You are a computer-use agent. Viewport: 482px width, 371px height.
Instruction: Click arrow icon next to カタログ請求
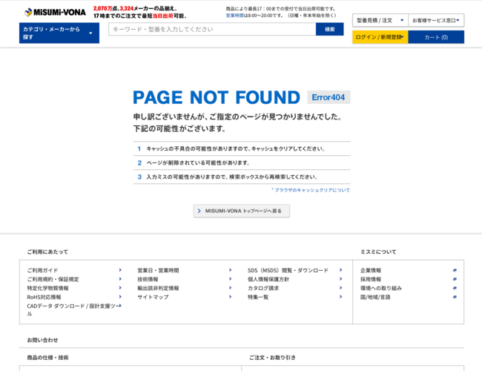pos(340,288)
